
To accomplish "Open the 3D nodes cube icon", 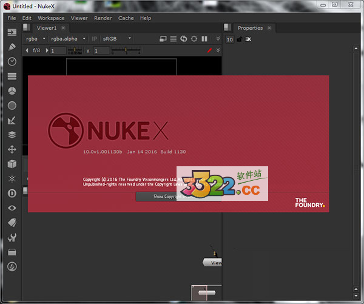I will click(12, 164).
